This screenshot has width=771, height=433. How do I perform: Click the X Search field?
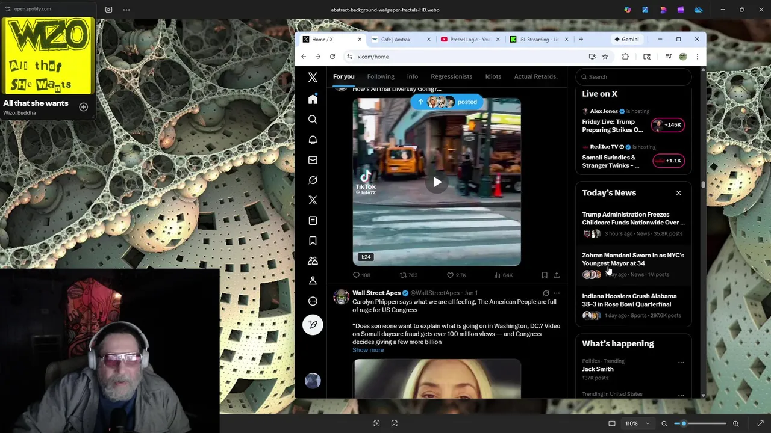pyautogui.click(x=634, y=77)
